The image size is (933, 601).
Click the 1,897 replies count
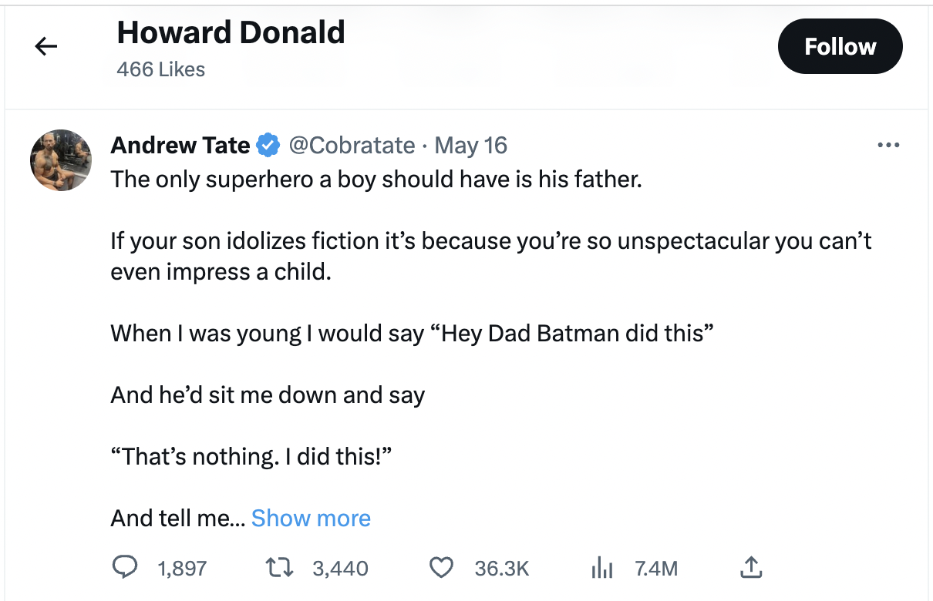click(x=182, y=569)
